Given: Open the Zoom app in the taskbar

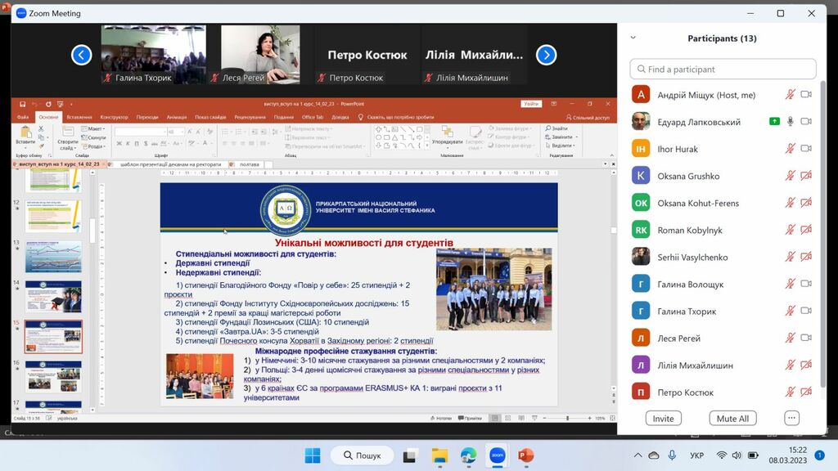Looking at the screenshot, I should (497, 455).
